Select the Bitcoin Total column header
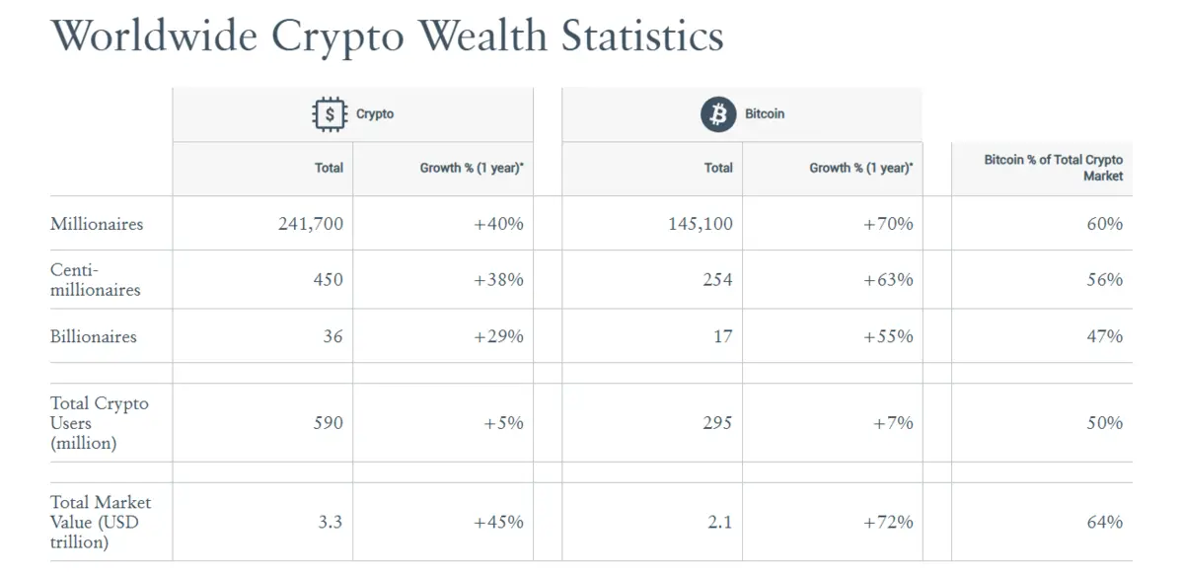 tap(718, 168)
